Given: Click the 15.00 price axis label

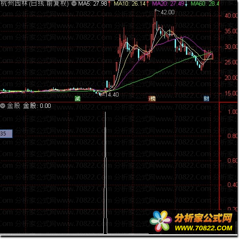Looking at the screenshot, I should [x=231, y=93].
